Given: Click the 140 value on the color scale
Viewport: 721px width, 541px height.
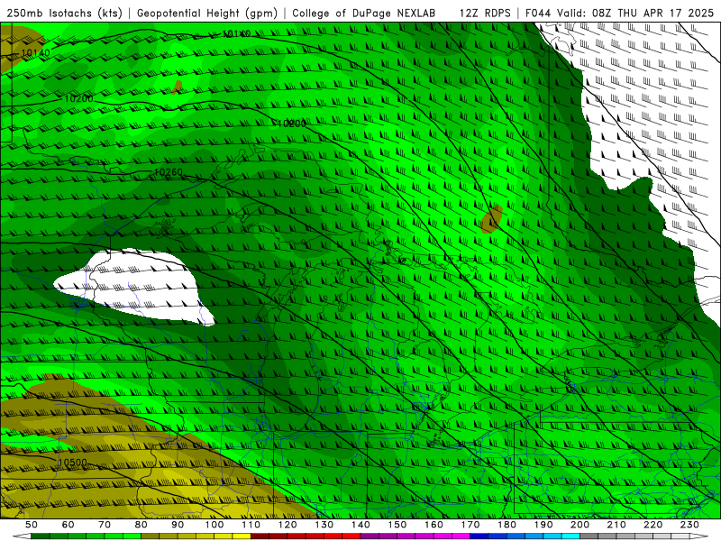Looking at the screenshot, I should click(x=360, y=525).
